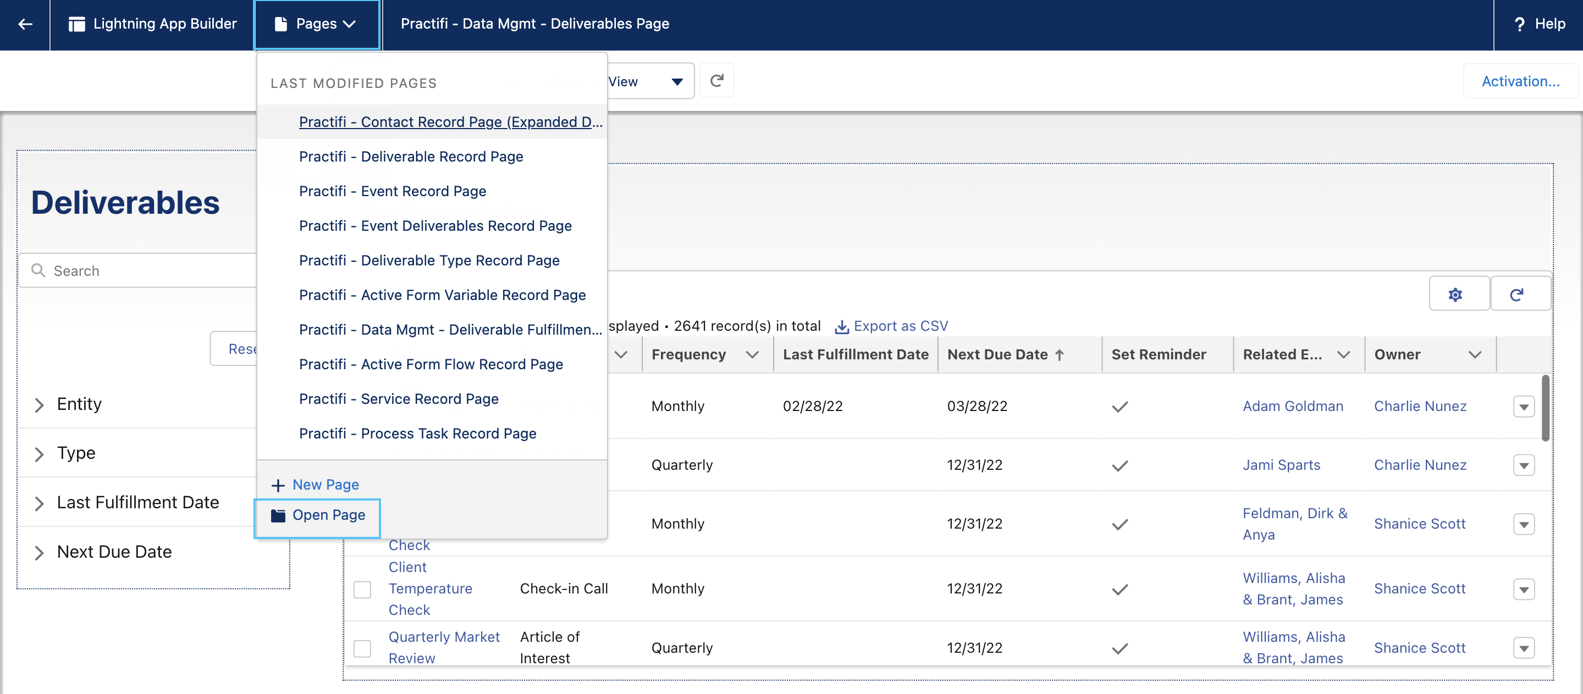Open the Feldman, Dirk & Anya link
Image resolution: width=1583 pixels, height=694 pixels.
(1295, 523)
